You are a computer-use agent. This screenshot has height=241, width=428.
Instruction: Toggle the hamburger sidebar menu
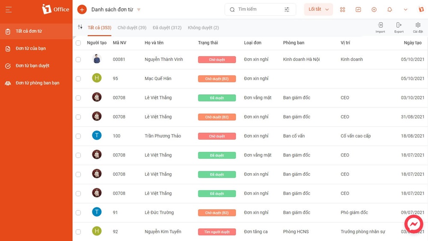click(9, 9)
